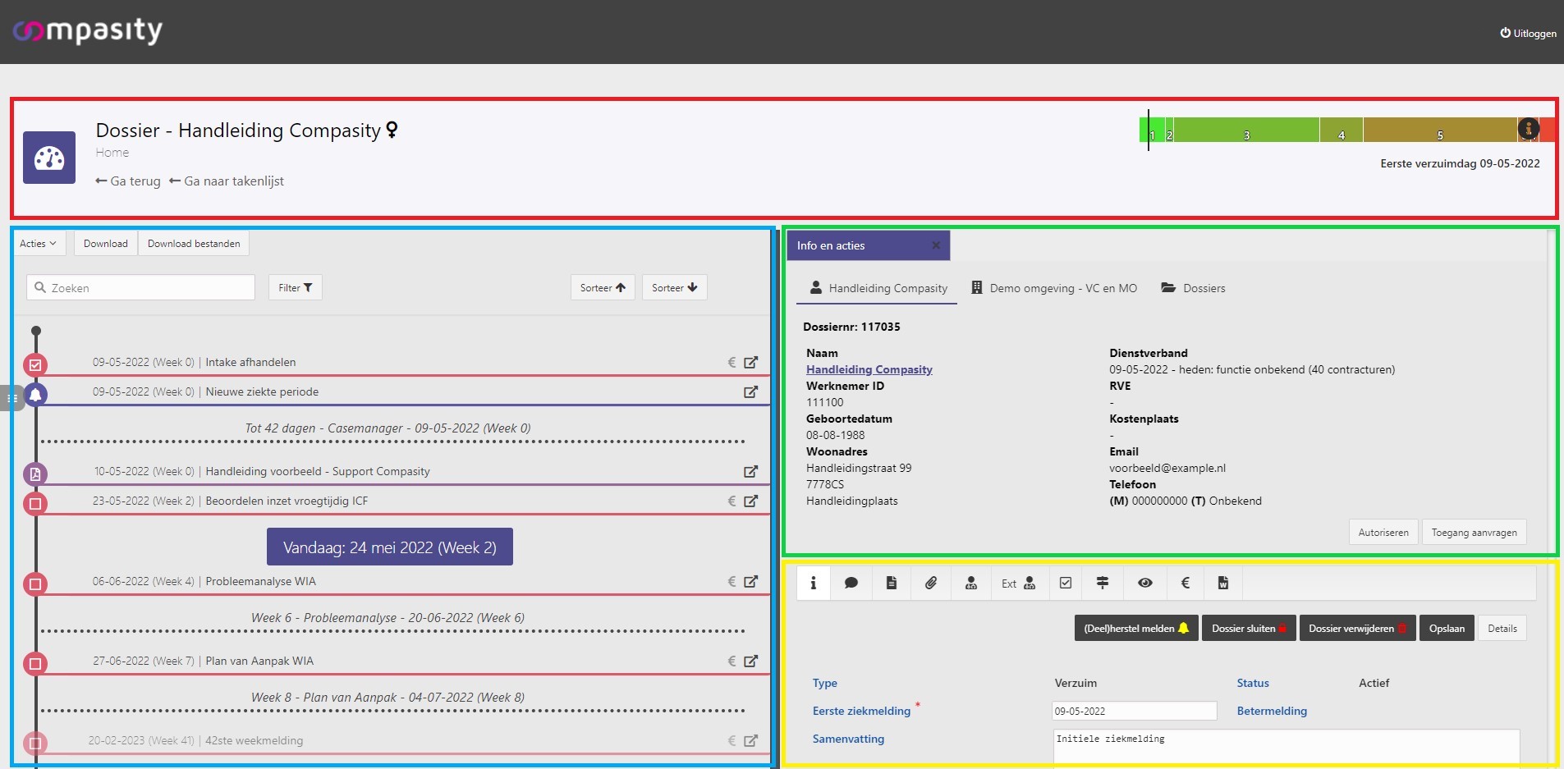The image size is (1564, 769).
Task: Open the Ext external doctor tab
Action: pyautogui.click(x=1018, y=583)
